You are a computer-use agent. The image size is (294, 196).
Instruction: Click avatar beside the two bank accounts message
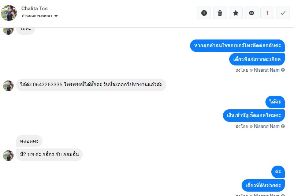[8, 155]
